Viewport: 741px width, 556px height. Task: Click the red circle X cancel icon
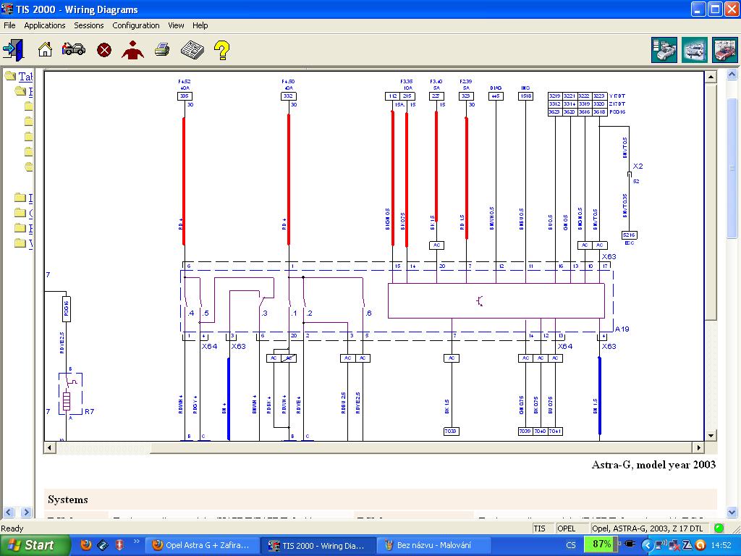(x=104, y=50)
